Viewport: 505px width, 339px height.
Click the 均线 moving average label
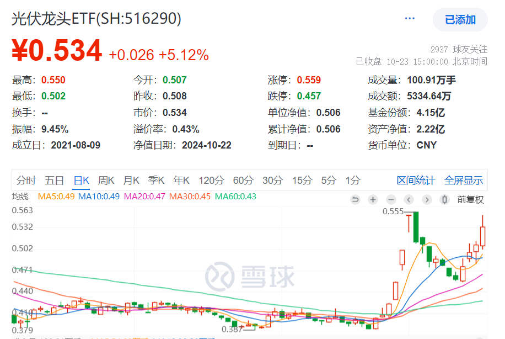point(20,197)
